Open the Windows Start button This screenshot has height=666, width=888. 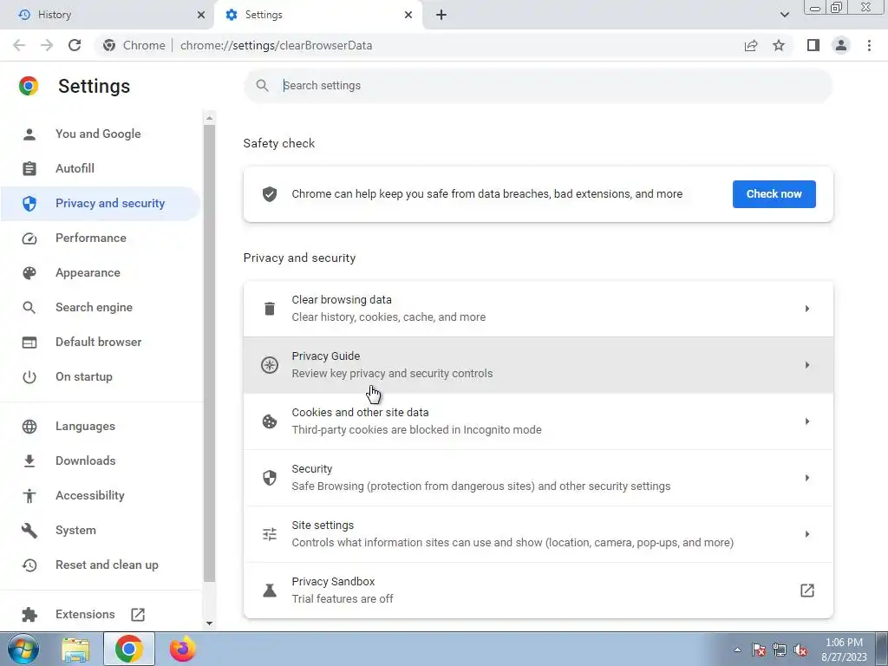point(23,649)
